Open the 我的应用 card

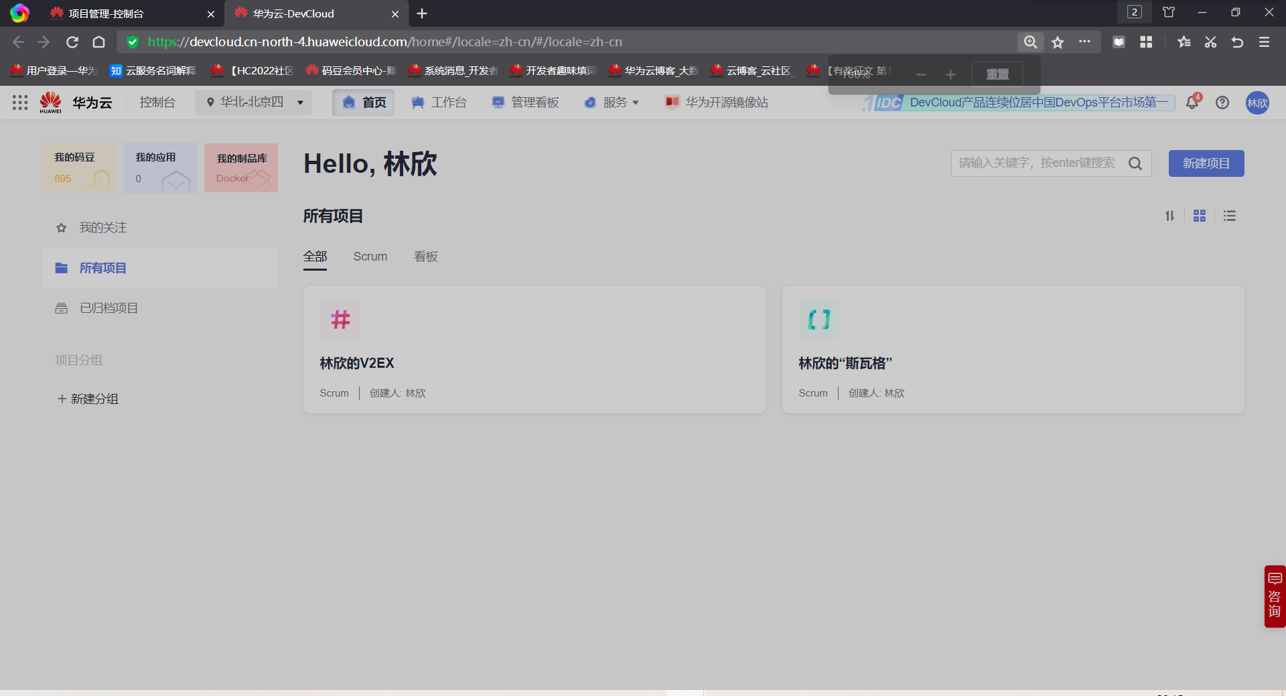pyautogui.click(x=160, y=168)
